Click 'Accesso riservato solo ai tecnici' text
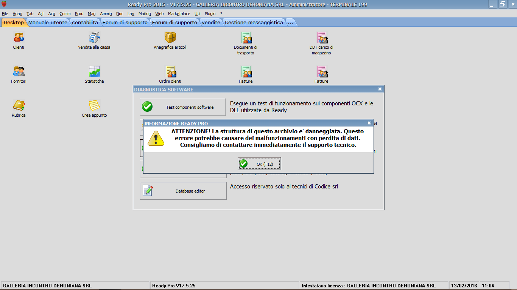The width and height of the screenshot is (517, 290). 284,187
